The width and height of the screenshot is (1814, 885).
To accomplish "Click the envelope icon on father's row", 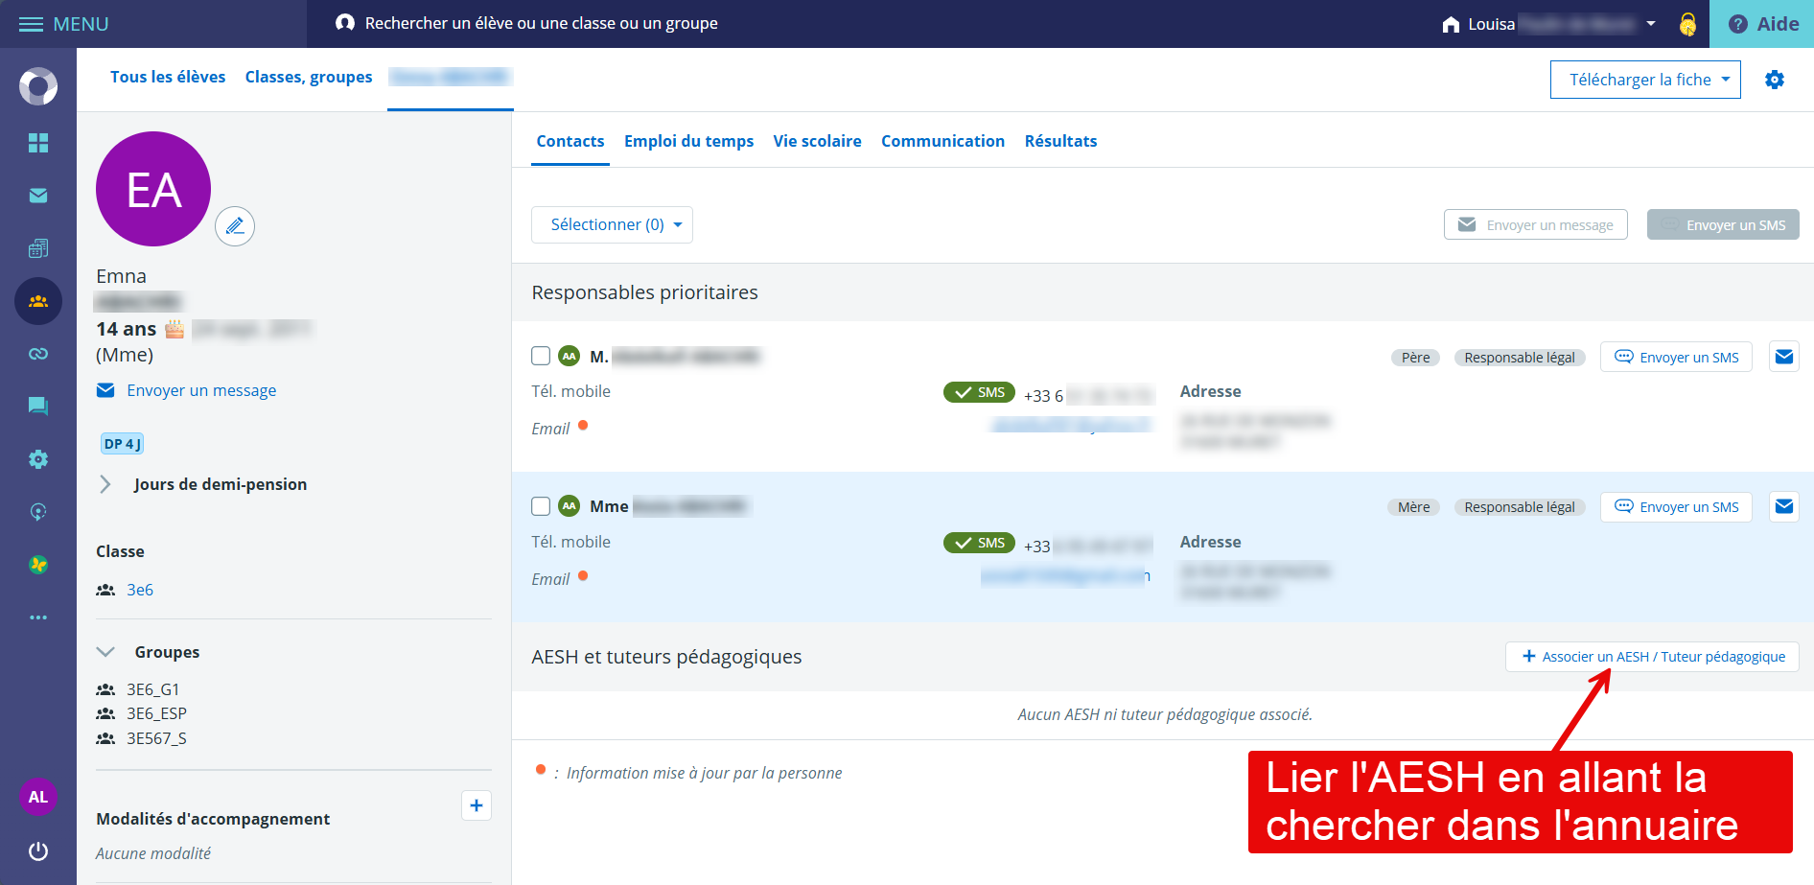I will pyautogui.click(x=1783, y=357).
